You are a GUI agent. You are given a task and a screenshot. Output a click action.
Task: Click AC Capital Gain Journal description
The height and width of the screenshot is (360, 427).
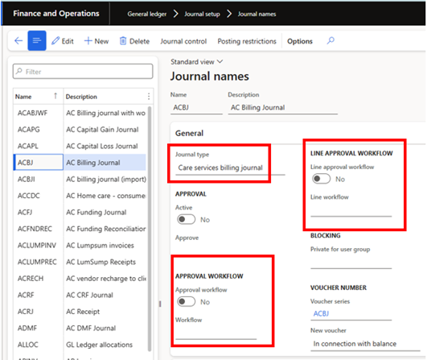pos(102,130)
